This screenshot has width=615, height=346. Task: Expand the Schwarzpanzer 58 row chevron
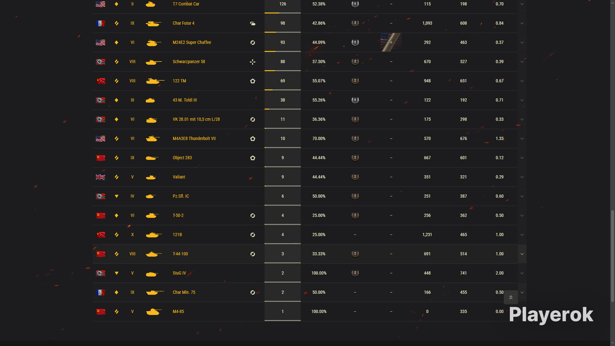522,62
